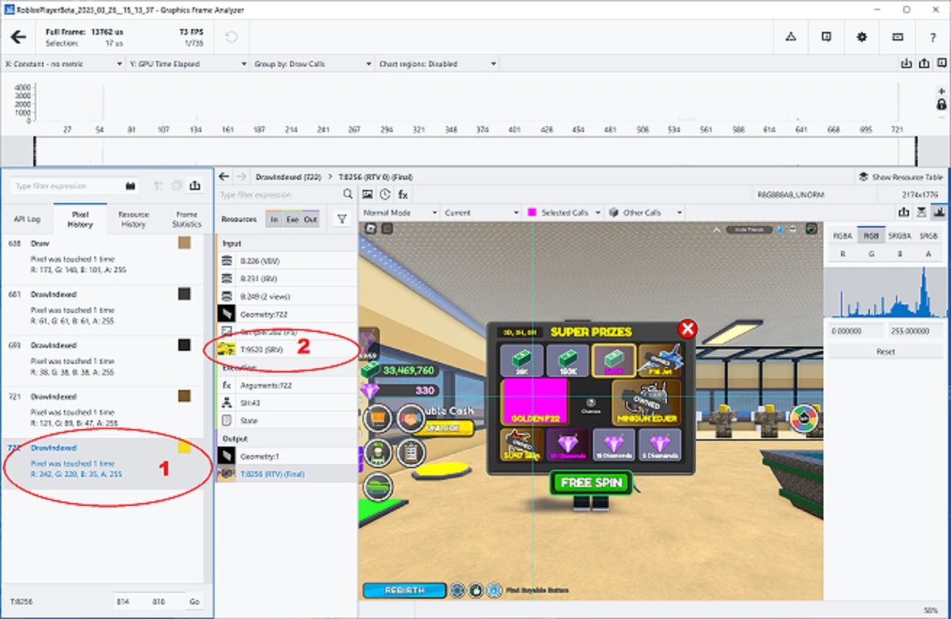Open the Y: GPU Time Elapsed dropdown
This screenshot has height=619, width=951.
188,64
